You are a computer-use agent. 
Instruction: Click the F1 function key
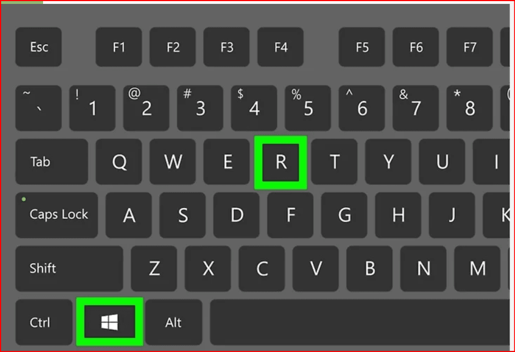[x=119, y=47]
